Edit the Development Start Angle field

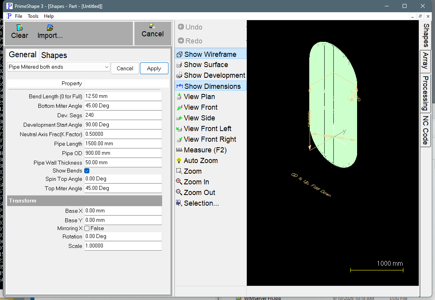tap(123, 125)
